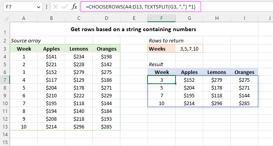Screen dimensions: 273x146
Task: Select column H header
Action: (217, 18)
